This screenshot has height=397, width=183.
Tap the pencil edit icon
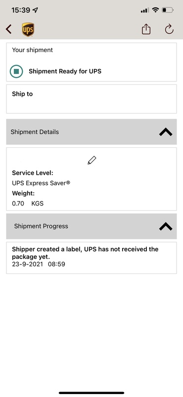[92, 160]
